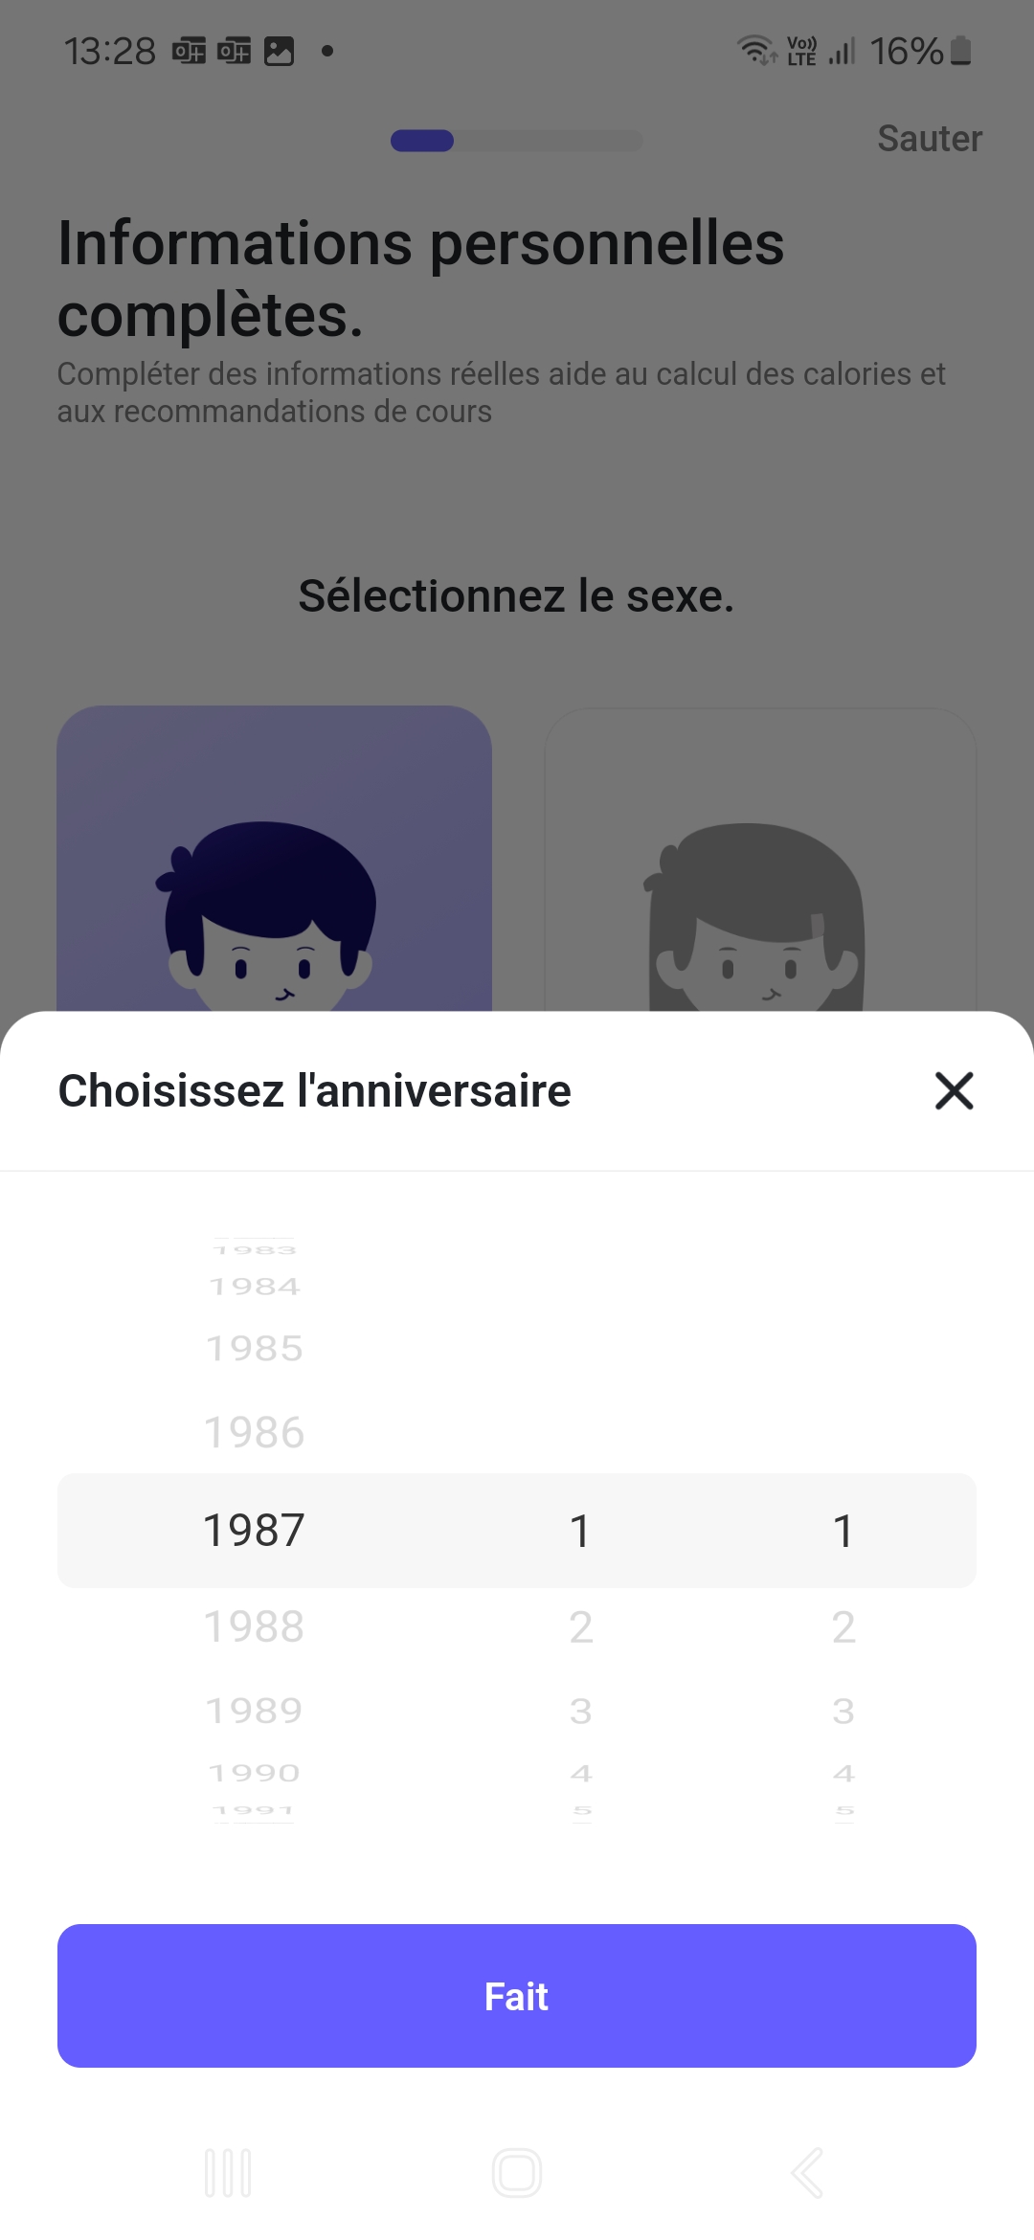Screen dimensions: 1034x2240
Task: Tap the battery icon in status bar
Action: point(961,51)
